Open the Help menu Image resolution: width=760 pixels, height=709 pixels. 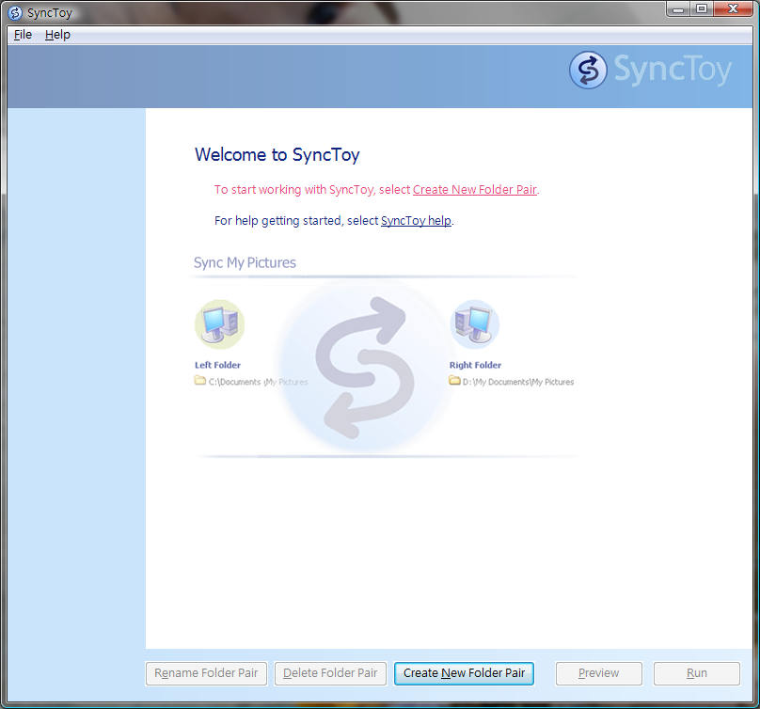point(57,35)
